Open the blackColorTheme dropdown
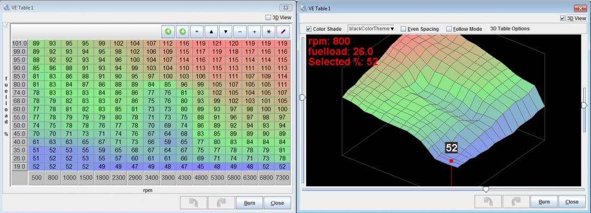This screenshot has width=591, height=213. (x=371, y=29)
